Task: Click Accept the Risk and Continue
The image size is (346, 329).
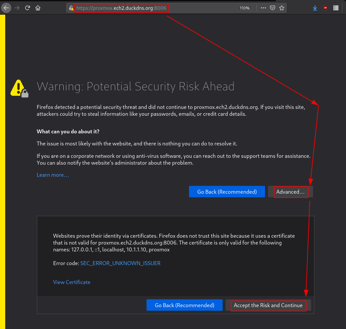Action: click(x=268, y=305)
